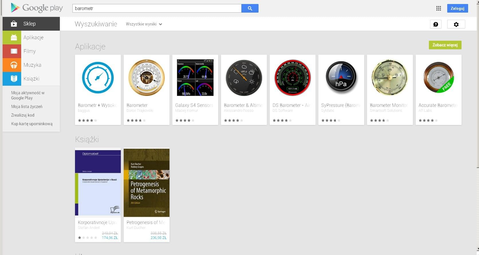Click developer name SyMatic
479x255 pixels.
[x=328, y=111]
